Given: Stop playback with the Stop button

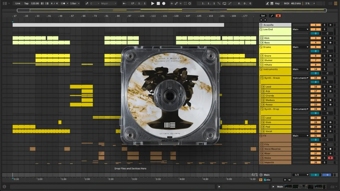Looking at the screenshot, I should [x=158, y=3].
